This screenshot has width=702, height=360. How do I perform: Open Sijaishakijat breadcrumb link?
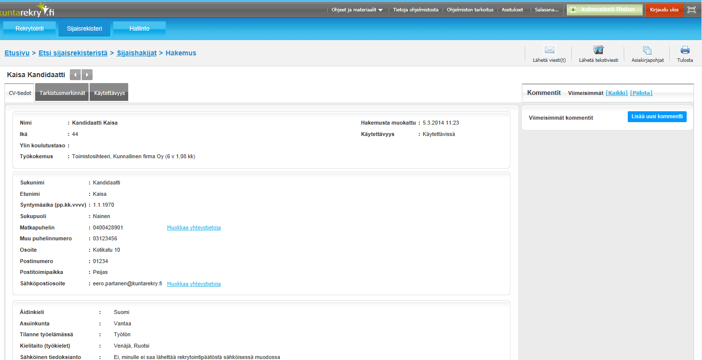(x=137, y=53)
